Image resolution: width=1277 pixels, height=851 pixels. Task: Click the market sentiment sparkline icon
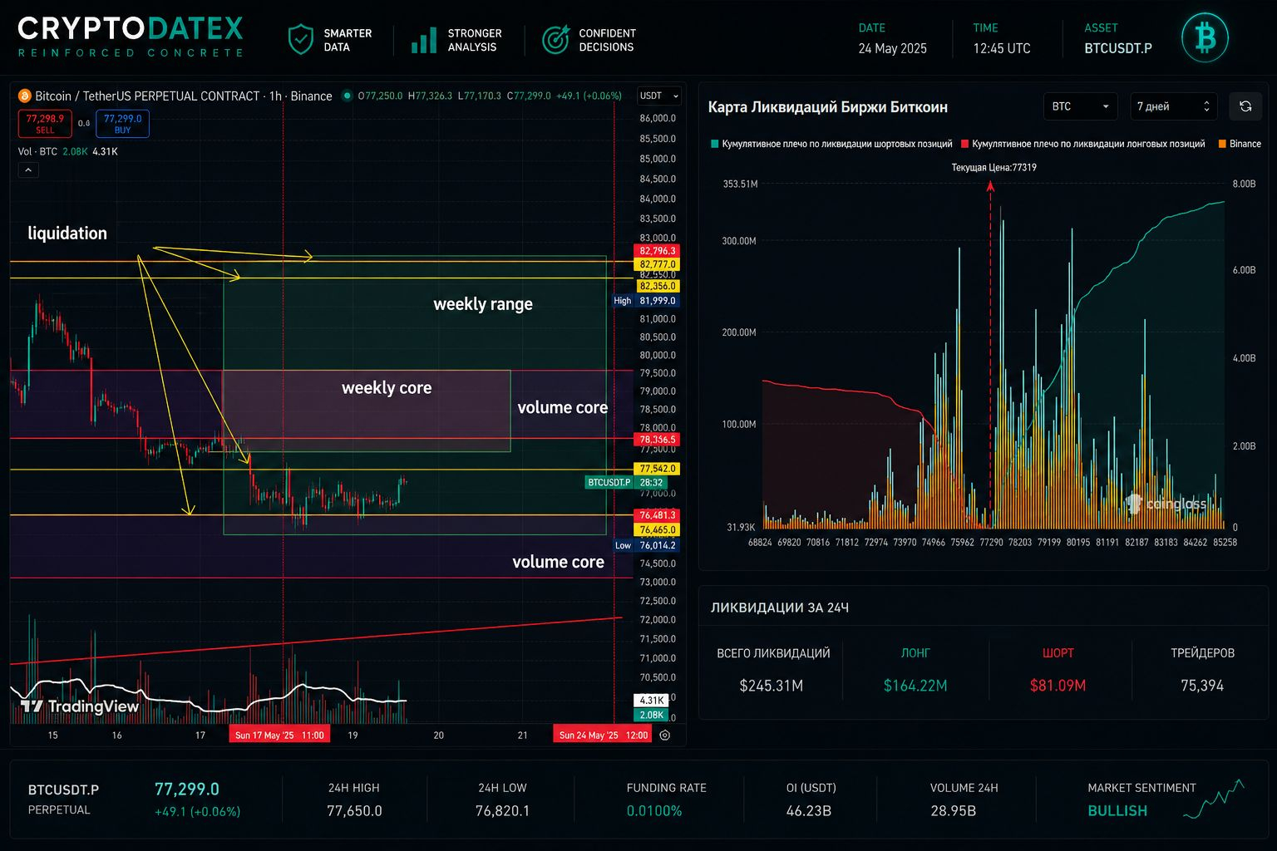(1214, 799)
